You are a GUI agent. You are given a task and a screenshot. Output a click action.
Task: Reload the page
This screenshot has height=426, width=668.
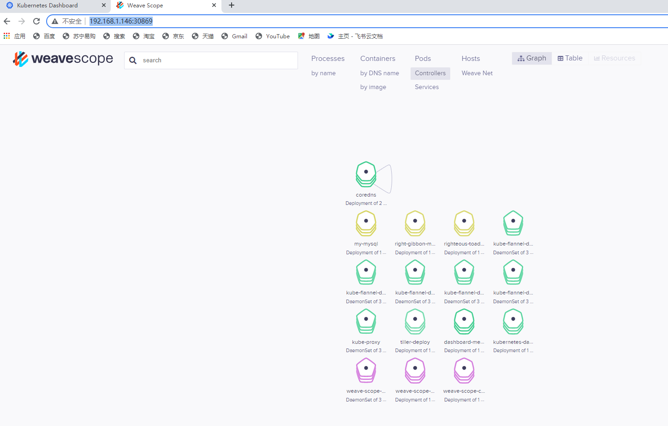[x=36, y=21]
